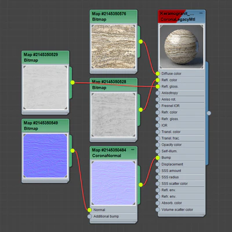This screenshot has height=232, width=232.
Task: Select the Opacity color slot
Action: click(x=182, y=144)
